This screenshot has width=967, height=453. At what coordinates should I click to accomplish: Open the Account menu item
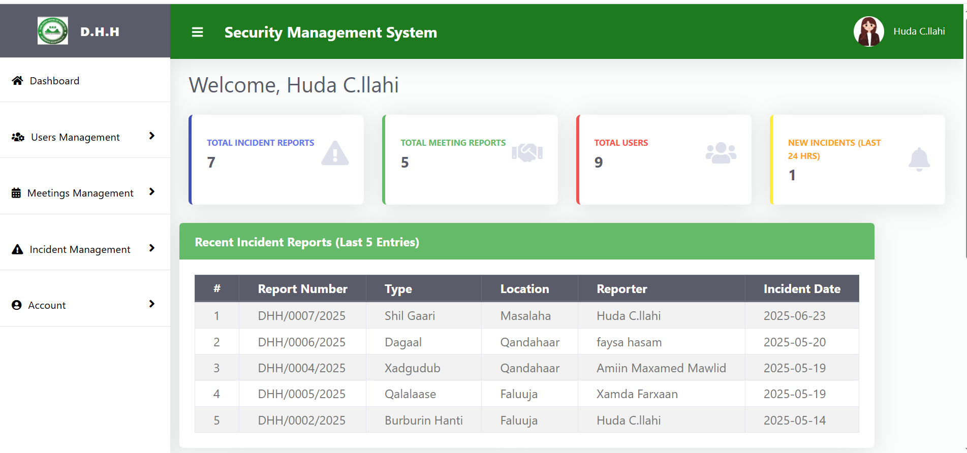coord(85,305)
